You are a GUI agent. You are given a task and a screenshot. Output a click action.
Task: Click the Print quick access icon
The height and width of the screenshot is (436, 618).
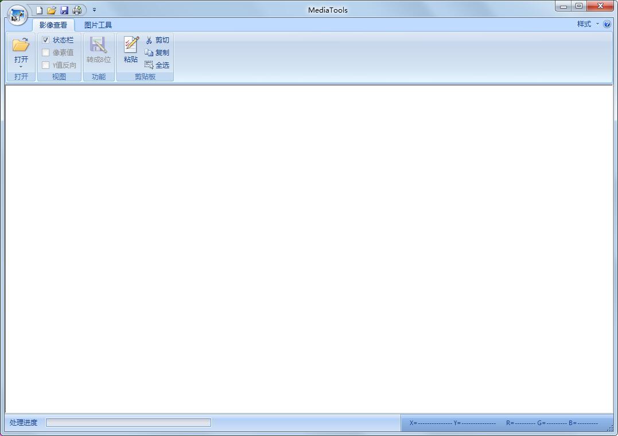point(77,10)
